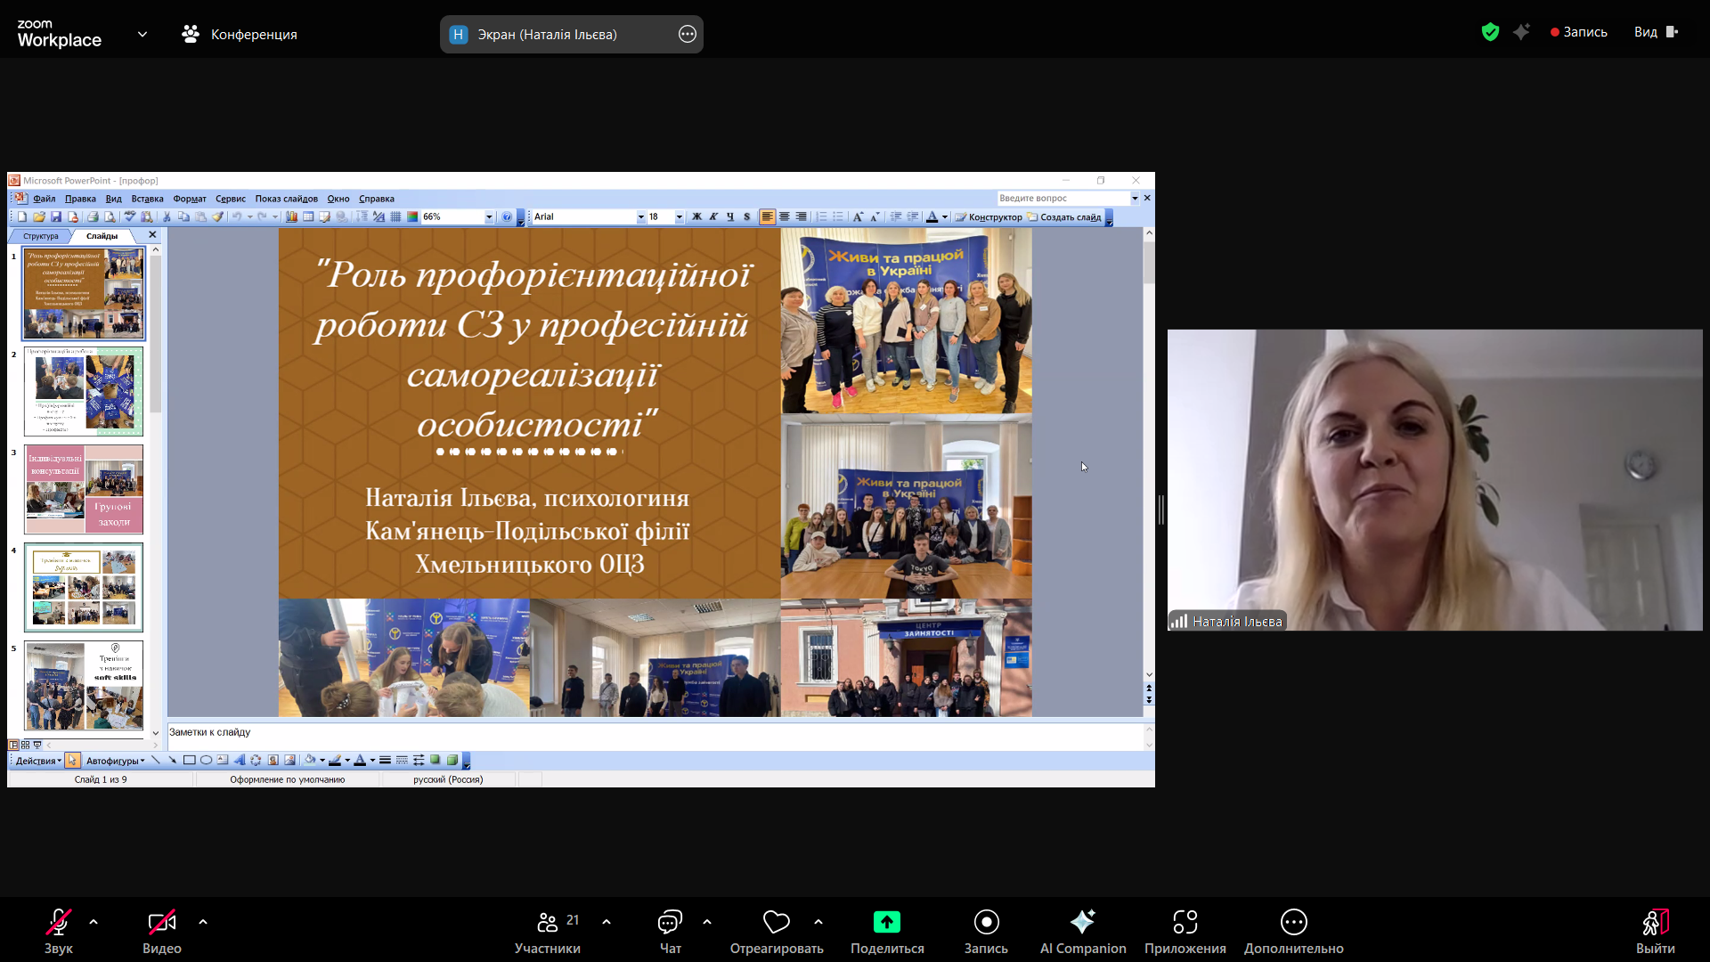
Task: Open the Конференция meeting tab
Action: (x=240, y=35)
